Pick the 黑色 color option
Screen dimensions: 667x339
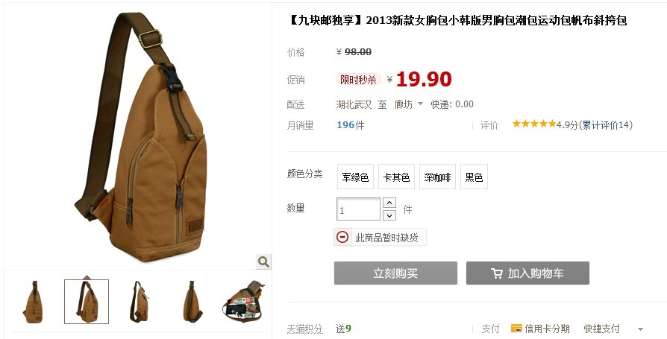tap(474, 177)
